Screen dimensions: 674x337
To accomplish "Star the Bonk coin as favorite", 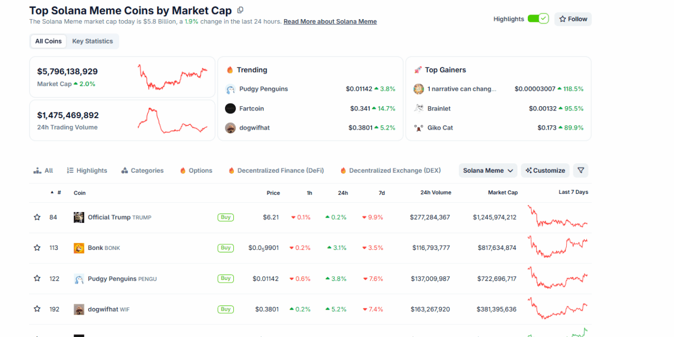I will pos(37,248).
